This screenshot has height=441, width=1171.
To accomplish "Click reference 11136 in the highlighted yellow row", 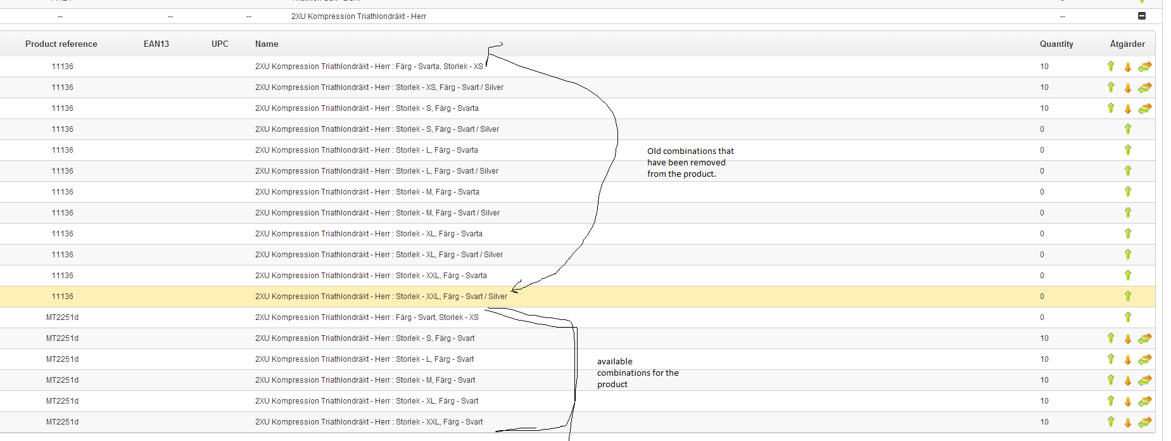I will tap(62, 297).
